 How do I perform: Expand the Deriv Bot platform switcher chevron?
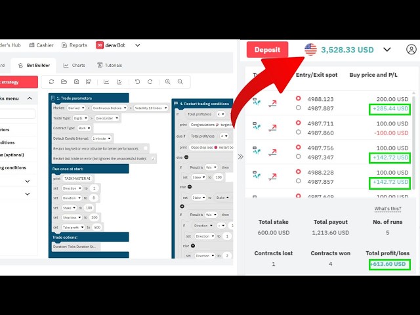137,45
